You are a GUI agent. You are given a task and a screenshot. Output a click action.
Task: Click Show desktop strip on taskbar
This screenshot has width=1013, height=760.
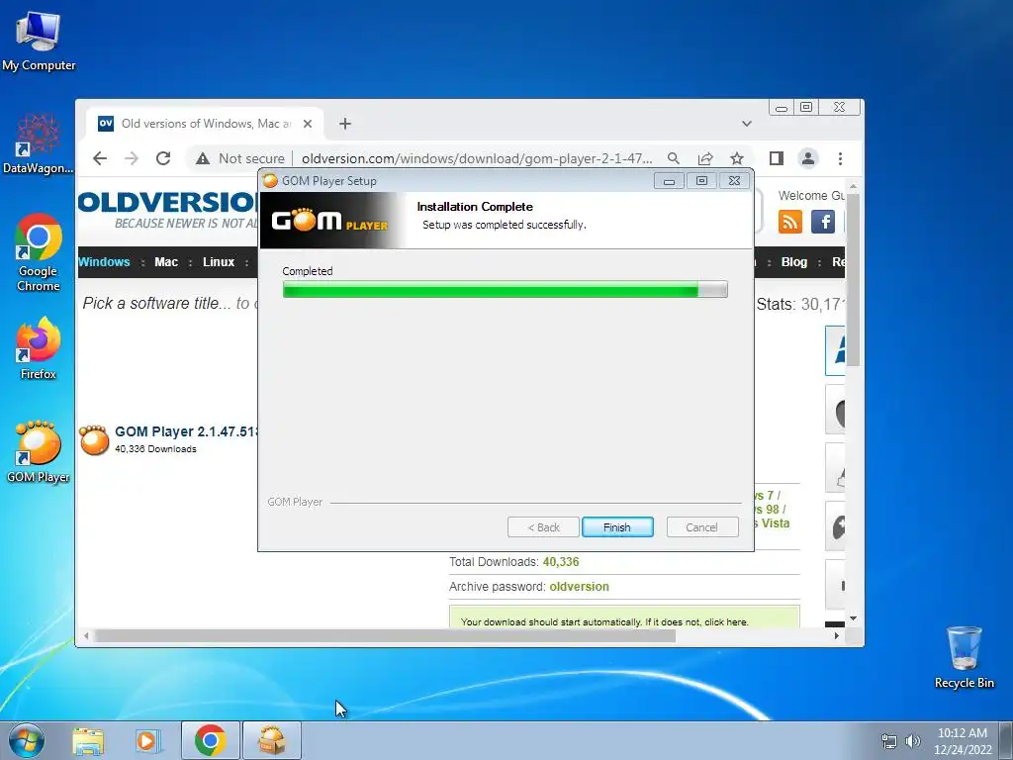[x=1006, y=740]
